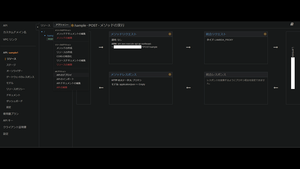Click the タイプ: LAMBDA_PROXY text
The height and width of the screenshot is (169, 300).
(x=220, y=40)
